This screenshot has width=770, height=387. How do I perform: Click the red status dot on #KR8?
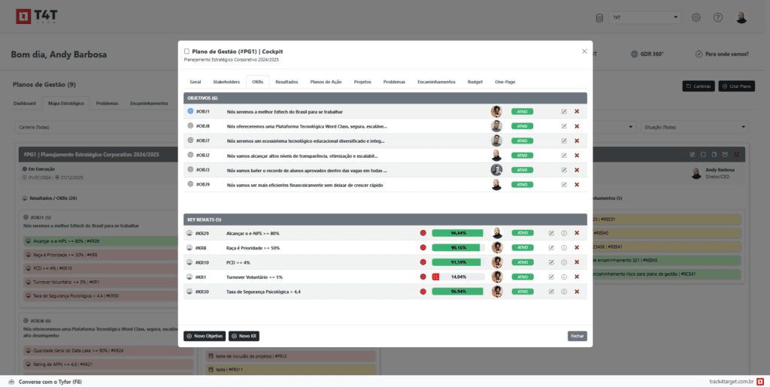tap(423, 248)
